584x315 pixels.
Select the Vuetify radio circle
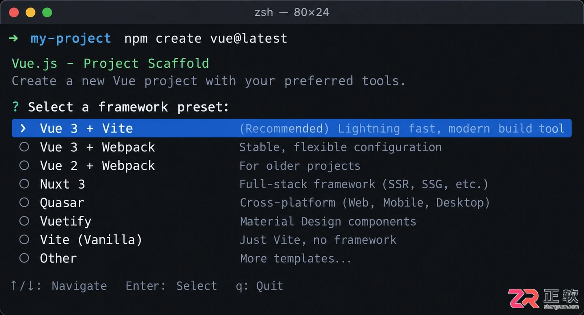click(24, 221)
